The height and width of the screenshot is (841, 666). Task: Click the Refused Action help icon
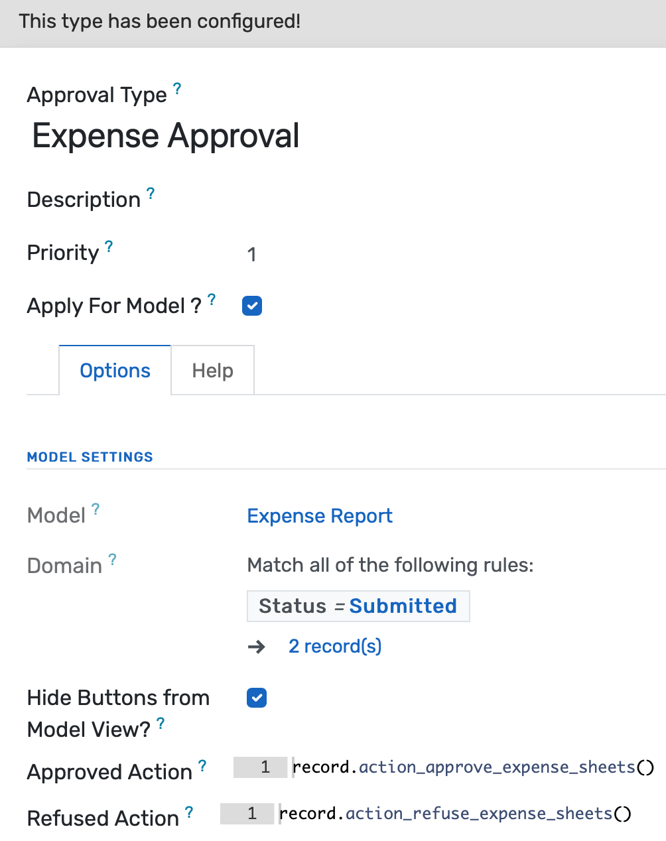coord(188,810)
